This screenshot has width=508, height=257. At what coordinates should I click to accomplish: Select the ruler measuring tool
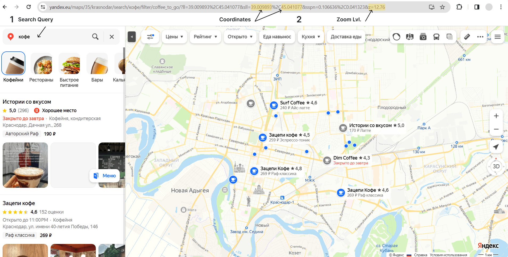[x=467, y=37]
